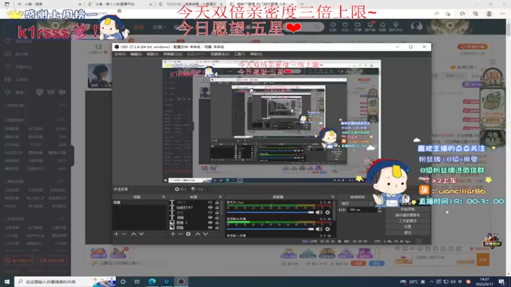The image size is (511, 287).
Task: Click second mixer channel volume slider
Action: (270, 229)
